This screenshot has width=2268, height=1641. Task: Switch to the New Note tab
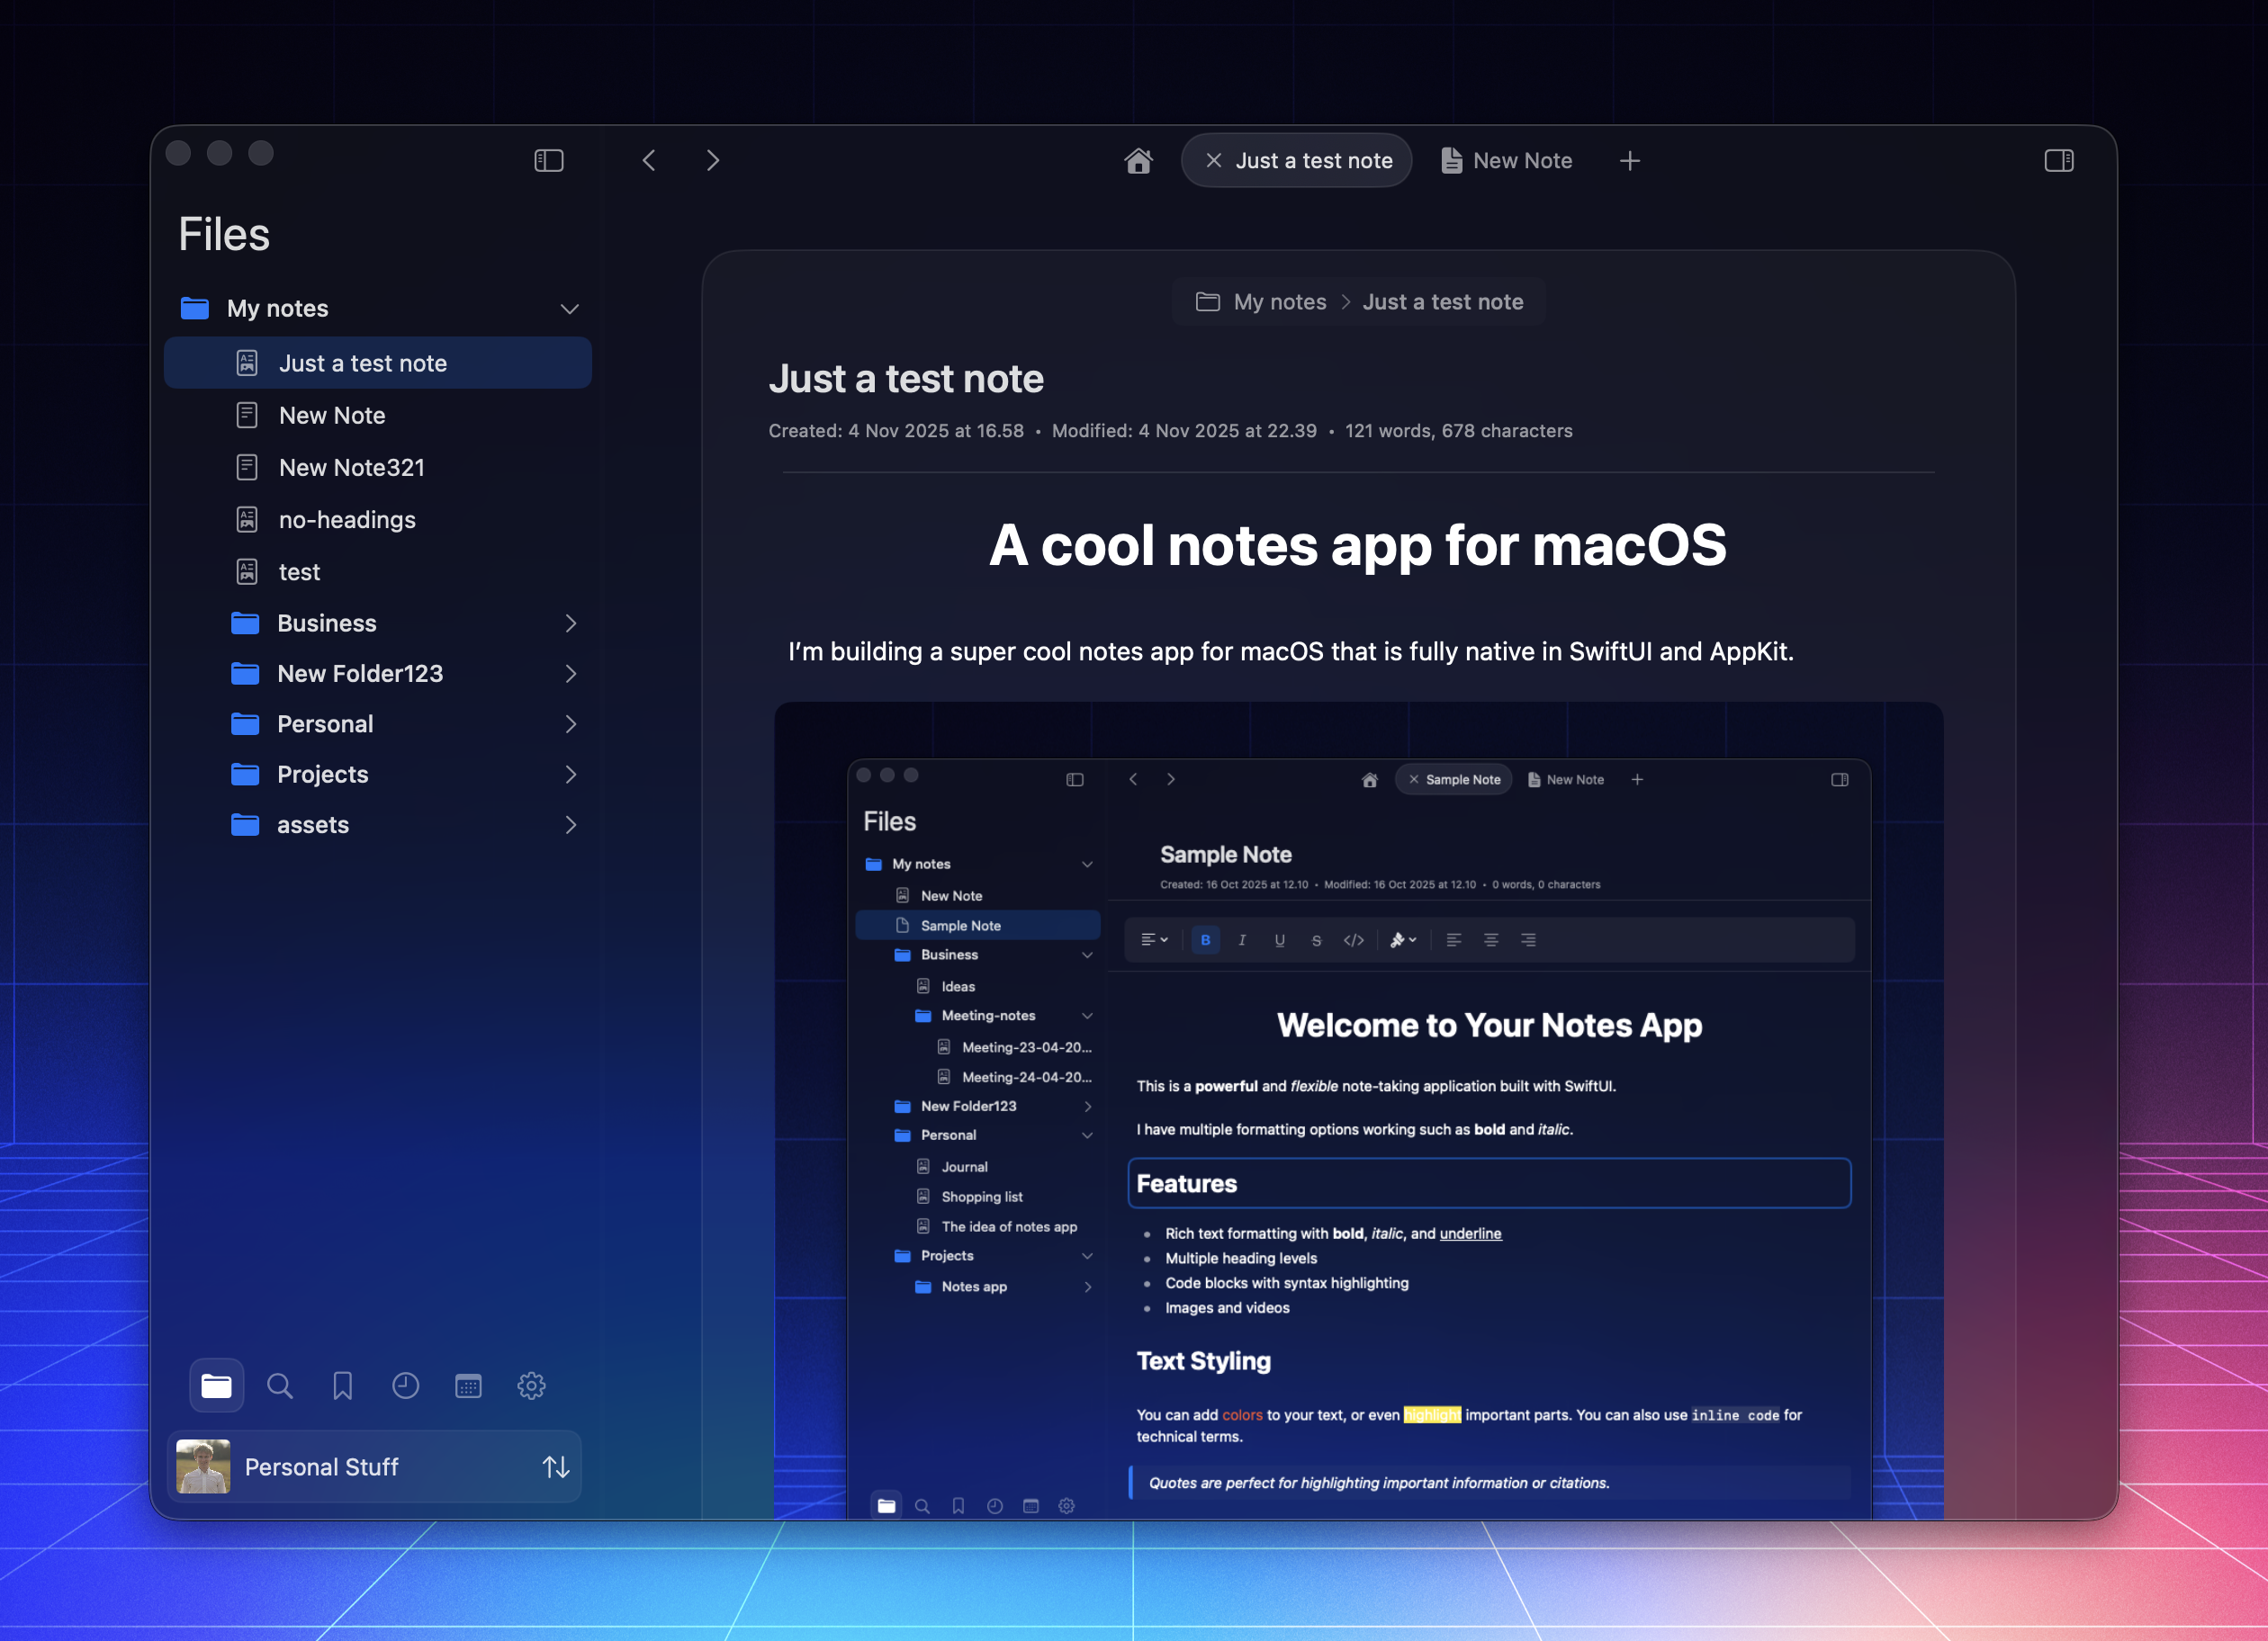1521,160
